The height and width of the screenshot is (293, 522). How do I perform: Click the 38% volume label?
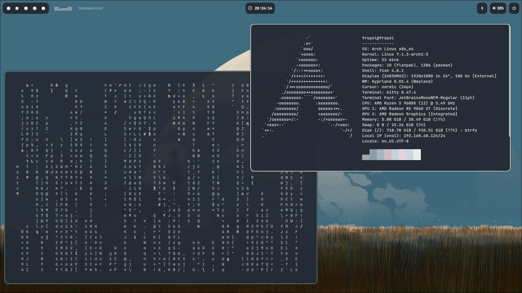pyautogui.click(x=500, y=8)
